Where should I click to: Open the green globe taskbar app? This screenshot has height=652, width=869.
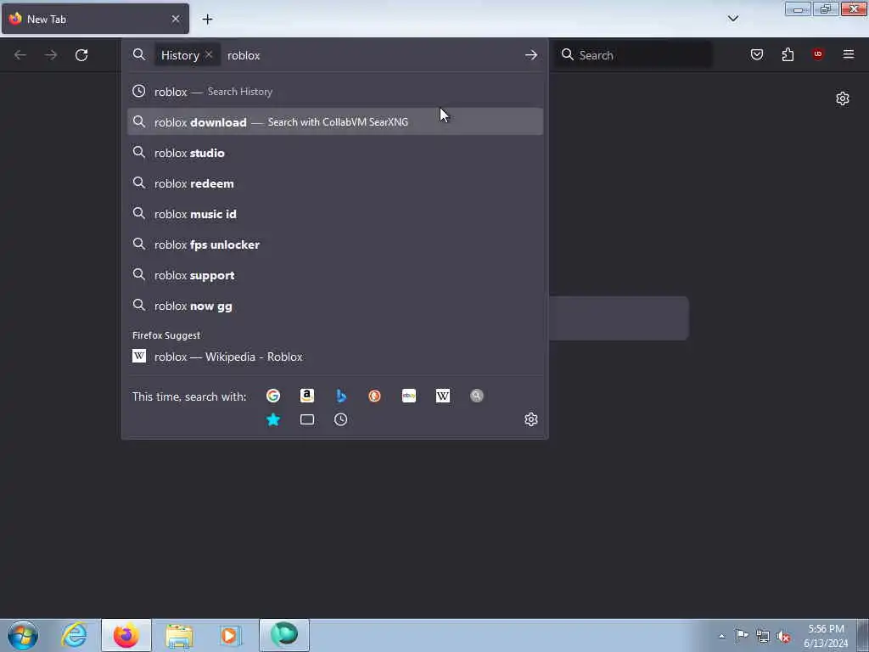(x=283, y=635)
